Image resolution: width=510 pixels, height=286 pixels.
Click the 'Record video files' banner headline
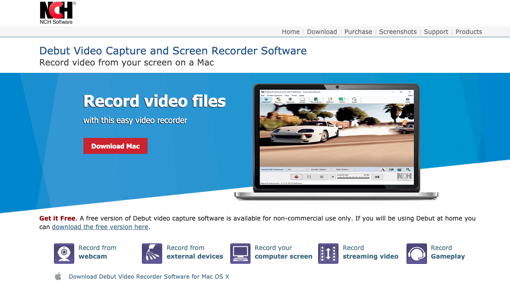point(155,101)
